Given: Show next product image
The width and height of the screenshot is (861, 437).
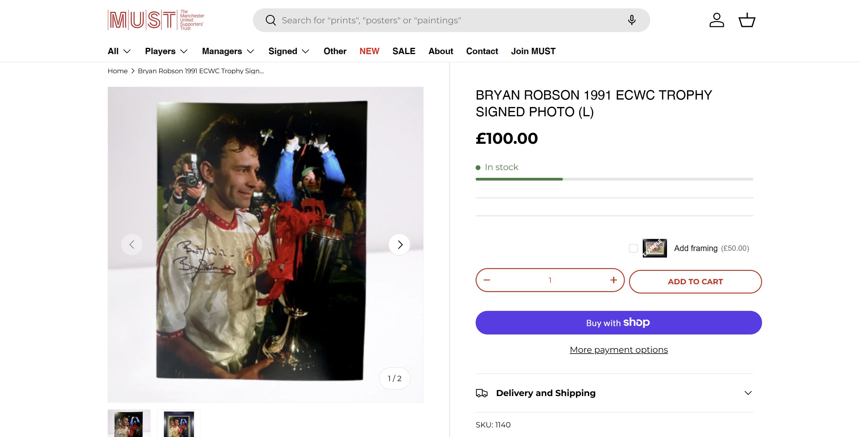Looking at the screenshot, I should pos(399,245).
